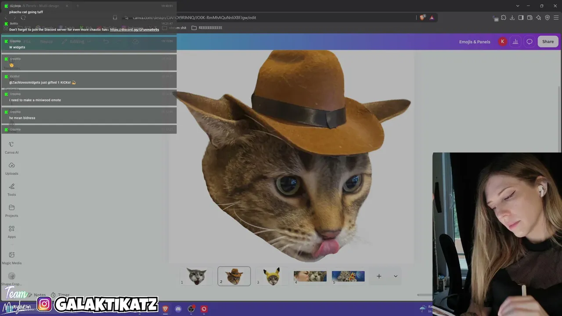Click the Discord invite link in chat
The image size is (562, 316).
134,29
